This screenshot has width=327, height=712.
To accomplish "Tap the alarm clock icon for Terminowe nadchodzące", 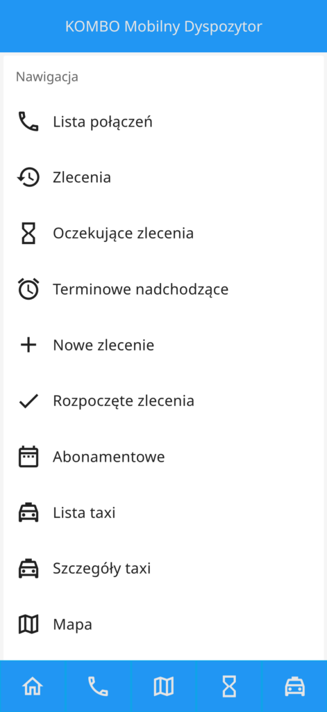I will tap(28, 289).
